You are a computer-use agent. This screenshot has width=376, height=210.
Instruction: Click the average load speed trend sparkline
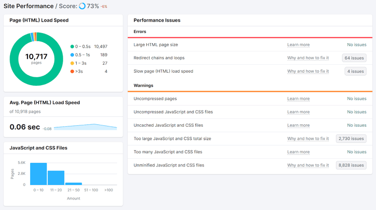pyautogui.click(x=85, y=127)
